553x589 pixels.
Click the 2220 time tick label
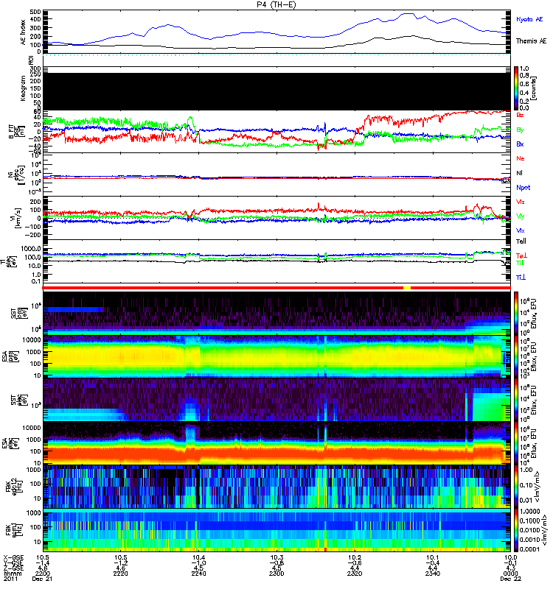pyautogui.click(x=120, y=574)
